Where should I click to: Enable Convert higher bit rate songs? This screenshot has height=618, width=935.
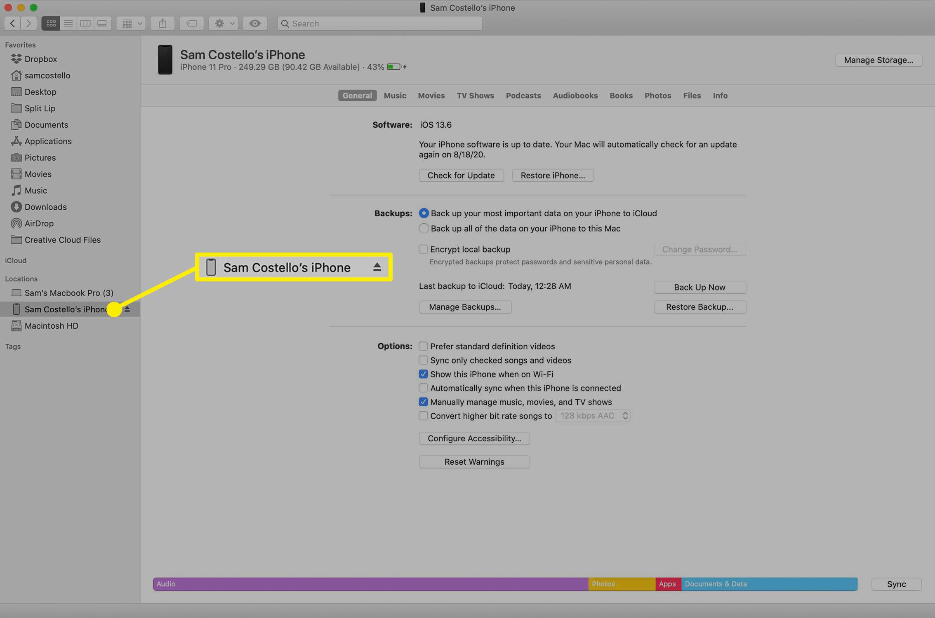(423, 416)
